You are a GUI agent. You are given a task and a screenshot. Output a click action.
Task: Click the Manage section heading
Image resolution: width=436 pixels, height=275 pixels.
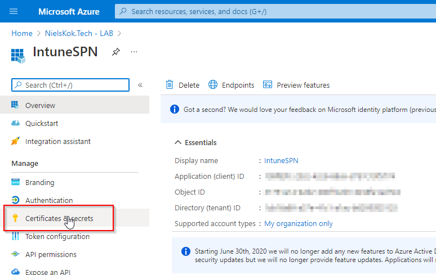click(25, 164)
